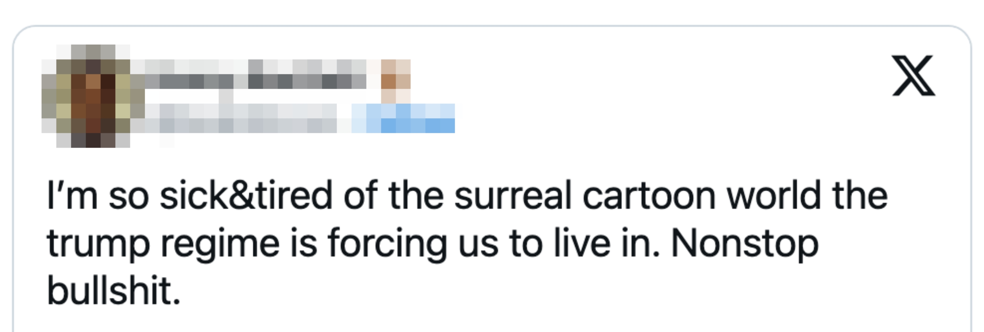This screenshot has width=984, height=332.
Task: Click the word "world" in the tweet
Action: coord(774,196)
